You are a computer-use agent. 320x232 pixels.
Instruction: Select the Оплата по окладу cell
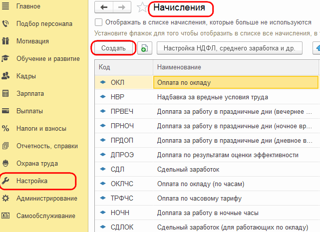(x=236, y=82)
